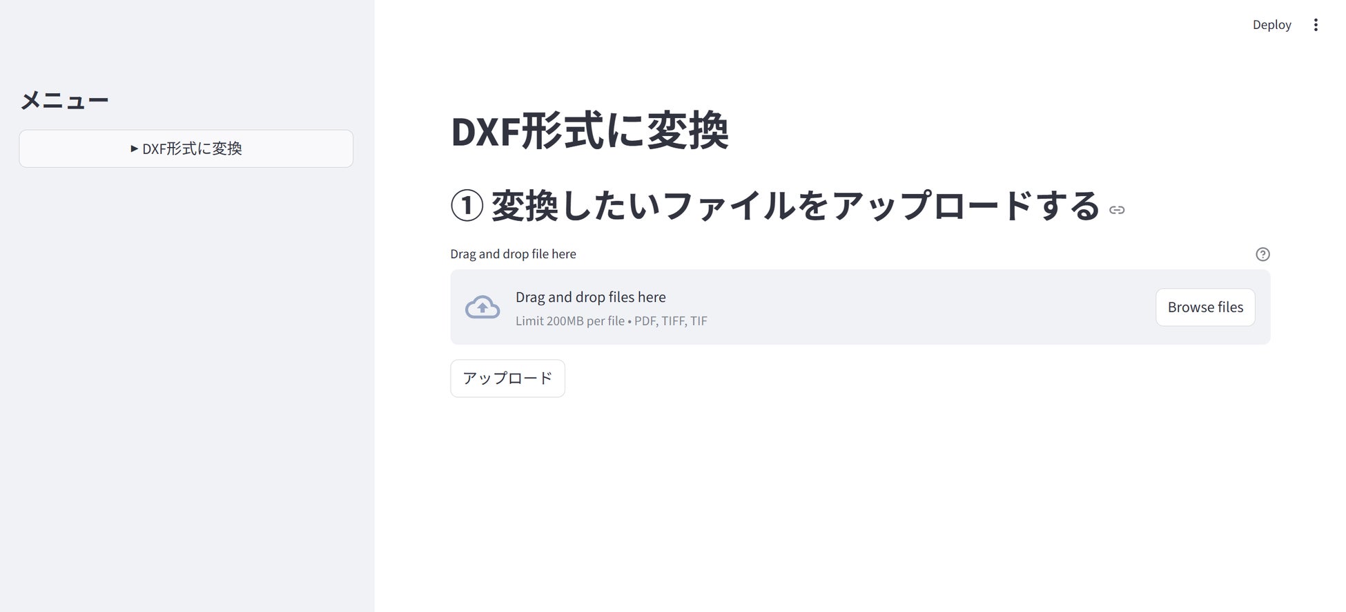Click the 変換したいファイルをアップロードする heading text
Image resolution: width=1346 pixels, height=612 pixels.
pos(795,206)
